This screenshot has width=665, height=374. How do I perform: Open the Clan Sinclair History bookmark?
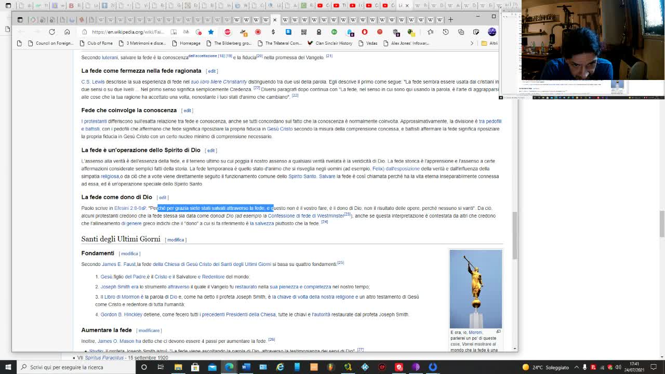coord(329,43)
